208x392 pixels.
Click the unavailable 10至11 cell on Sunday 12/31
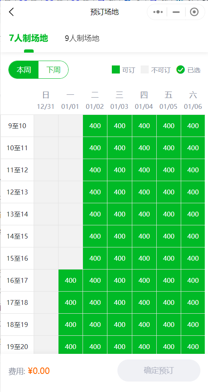click(x=46, y=148)
